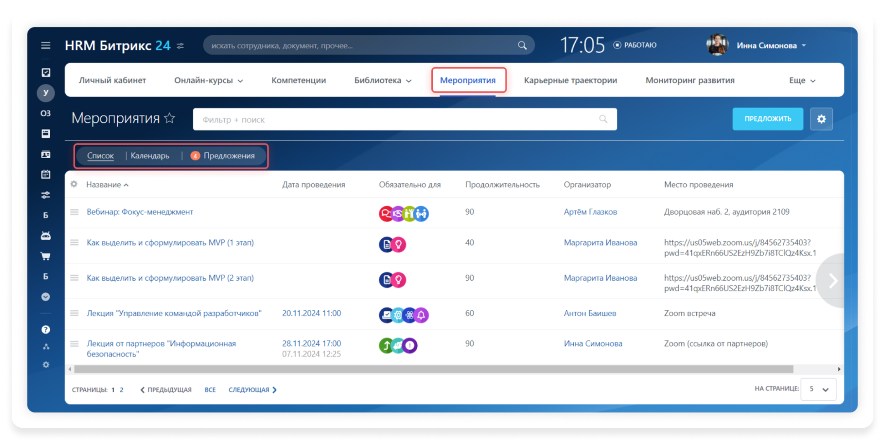
Task: Toggle the РАБОТАЮ work status indicator
Action: point(635,45)
